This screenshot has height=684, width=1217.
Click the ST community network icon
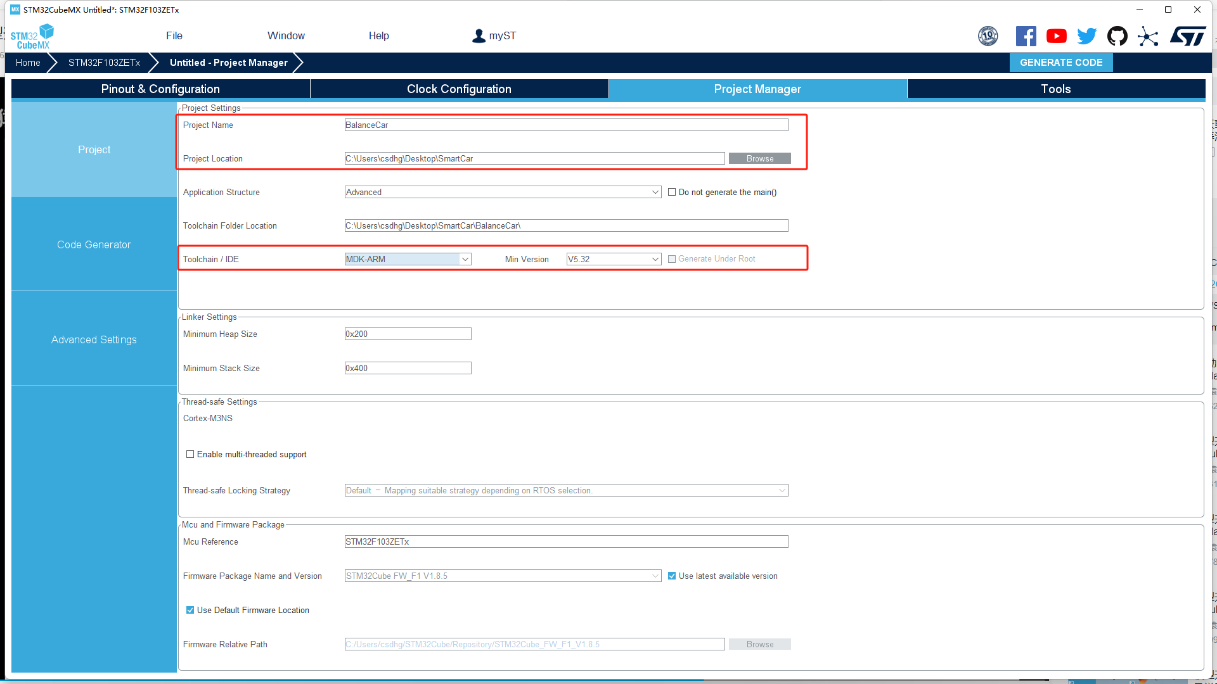[x=1147, y=36]
